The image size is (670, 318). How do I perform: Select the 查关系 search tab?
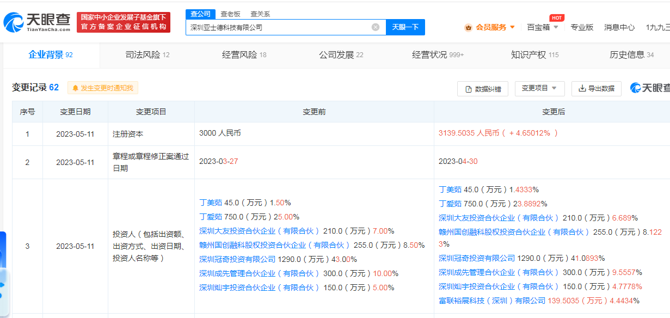pyautogui.click(x=260, y=14)
